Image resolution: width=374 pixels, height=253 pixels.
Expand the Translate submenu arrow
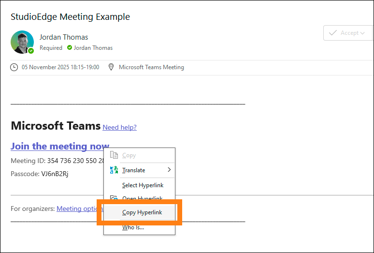[169, 170]
